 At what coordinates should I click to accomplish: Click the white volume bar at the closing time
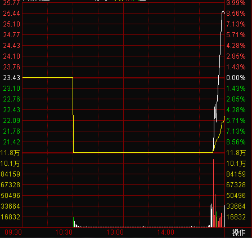pos(224,216)
